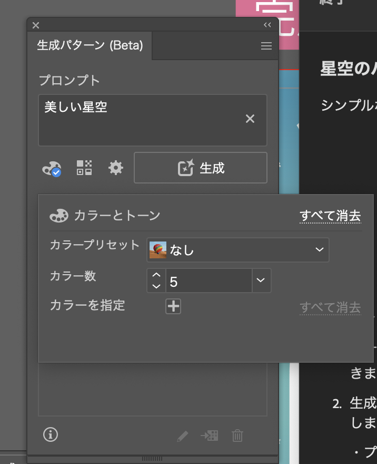Click the カラー数 value field
Image resolution: width=377 pixels, height=464 pixels.
click(x=208, y=281)
